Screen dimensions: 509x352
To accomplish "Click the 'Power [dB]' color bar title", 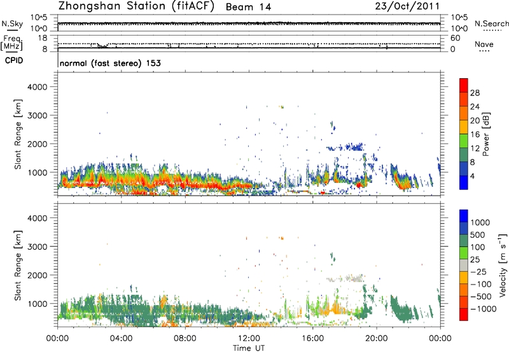I will pyautogui.click(x=485, y=134).
